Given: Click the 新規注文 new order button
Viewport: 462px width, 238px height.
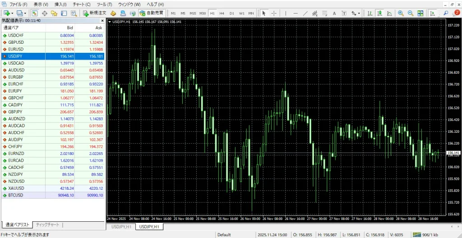Looking at the screenshot, I should coord(95,13).
